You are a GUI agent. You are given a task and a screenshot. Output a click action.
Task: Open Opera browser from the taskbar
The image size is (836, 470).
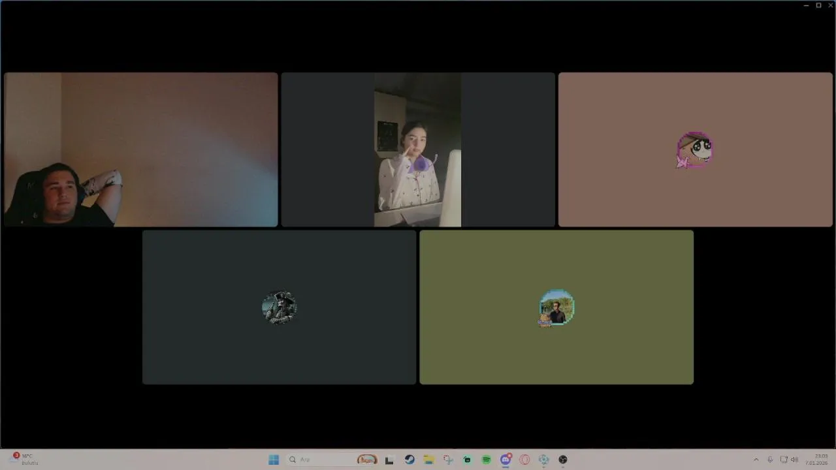click(x=524, y=460)
